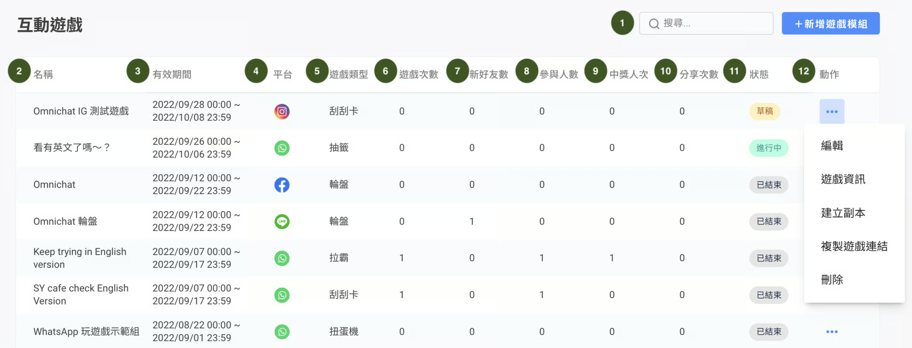
Task: Choose 刪除 from the action menu
Action: click(x=832, y=280)
